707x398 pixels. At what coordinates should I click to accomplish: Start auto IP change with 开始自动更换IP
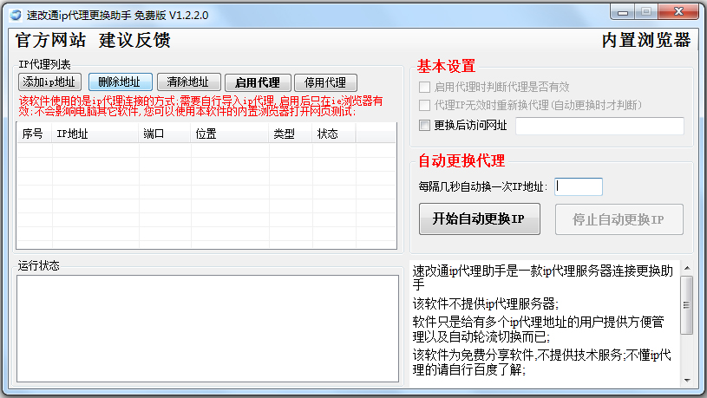480,219
